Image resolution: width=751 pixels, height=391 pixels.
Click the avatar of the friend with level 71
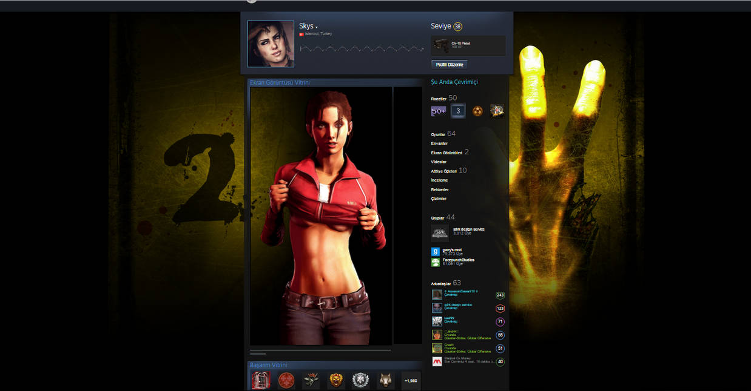coord(437,321)
